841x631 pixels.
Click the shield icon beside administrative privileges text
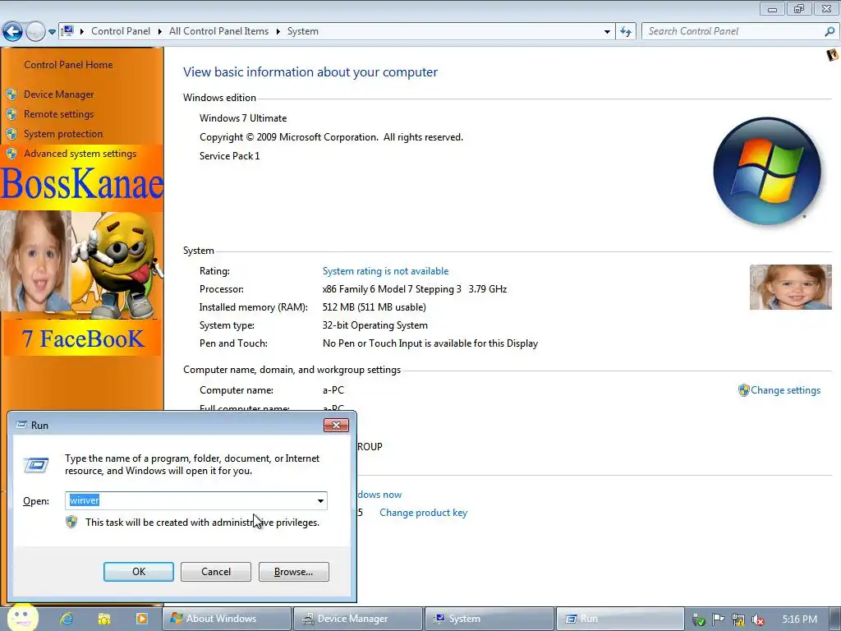point(71,522)
